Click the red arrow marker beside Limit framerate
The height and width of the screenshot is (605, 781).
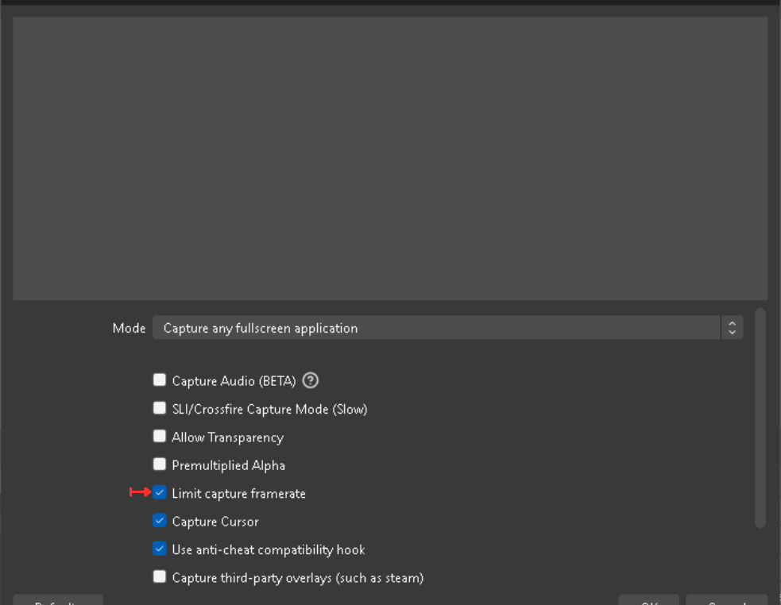(x=140, y=492)
